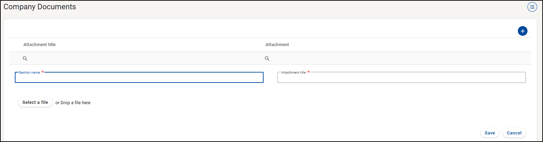Click the search icon under Attachment column
The height and width of the screenshot is (142, 543).
267,58
